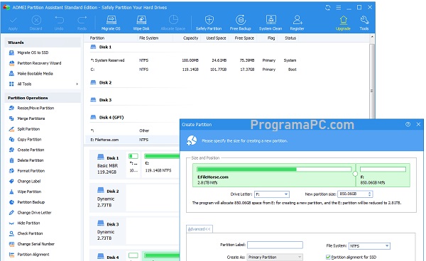Screen dimensions: 426x261
Task: Select the Disk 3 row in list
Action: (x=101, y=100)
